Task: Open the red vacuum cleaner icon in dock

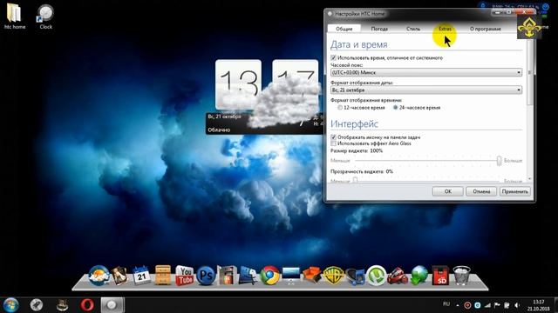Action: pos(398,276)
